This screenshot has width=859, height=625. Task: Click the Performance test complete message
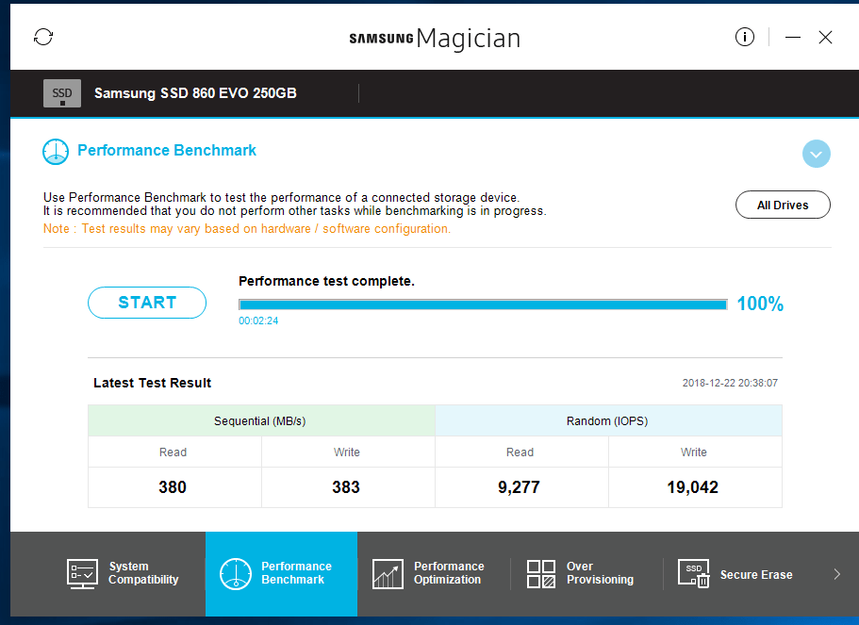click(326, 281)
